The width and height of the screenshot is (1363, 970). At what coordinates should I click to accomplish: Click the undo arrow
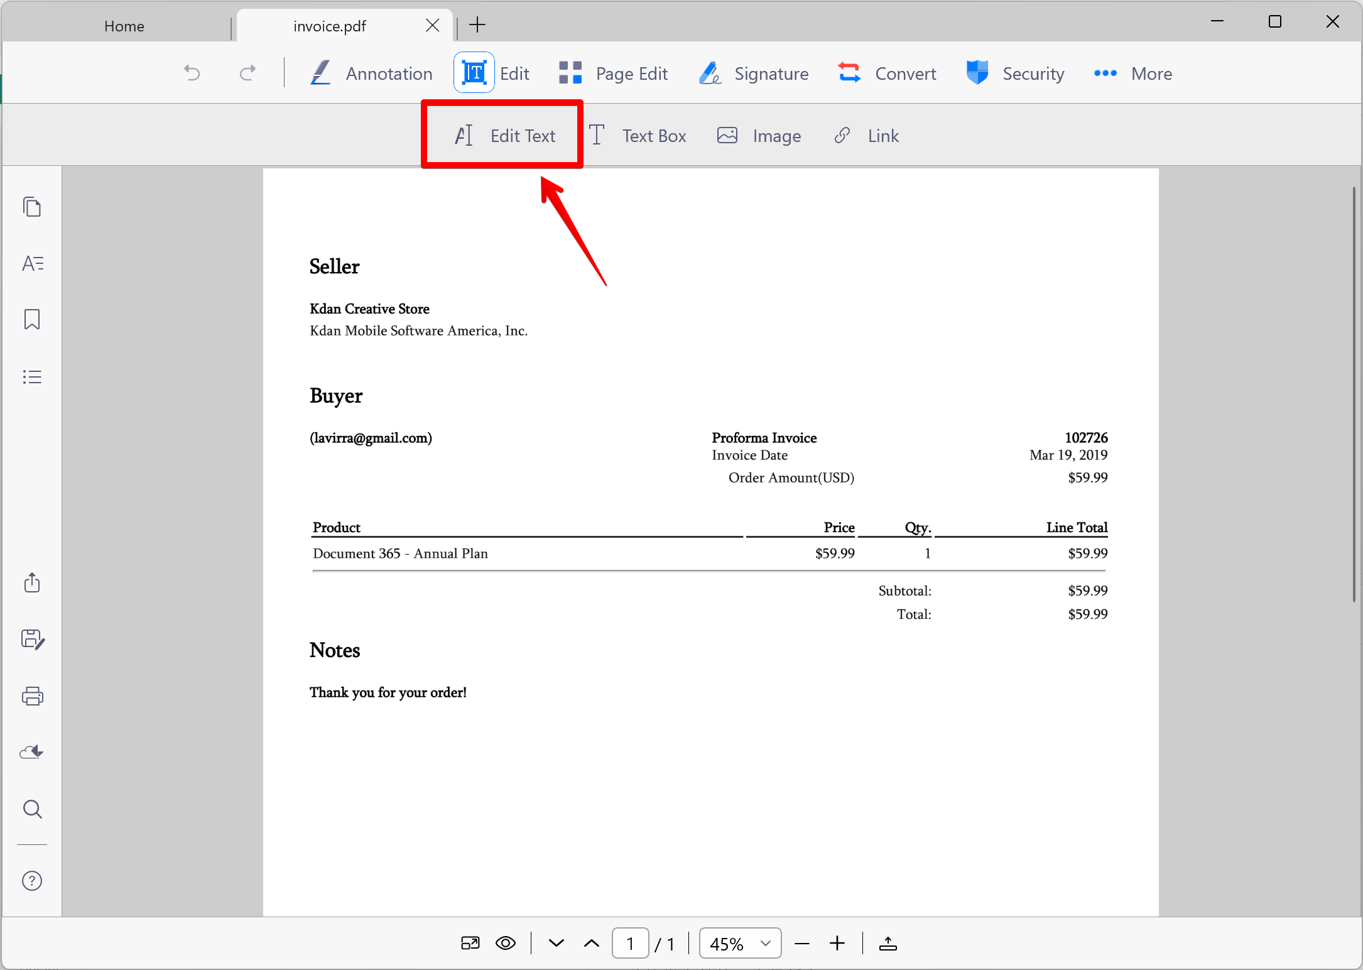tap(192, 74)
